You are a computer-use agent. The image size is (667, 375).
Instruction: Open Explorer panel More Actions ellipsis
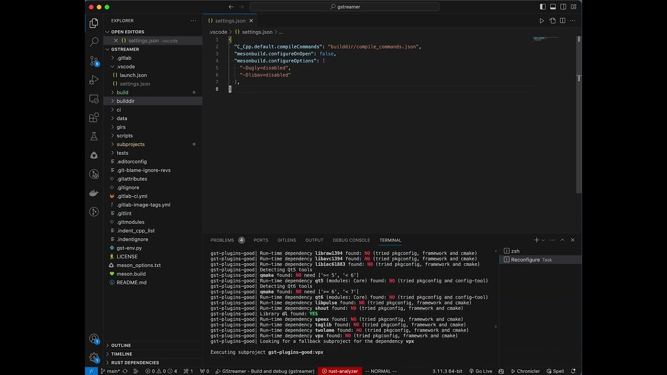193,21
